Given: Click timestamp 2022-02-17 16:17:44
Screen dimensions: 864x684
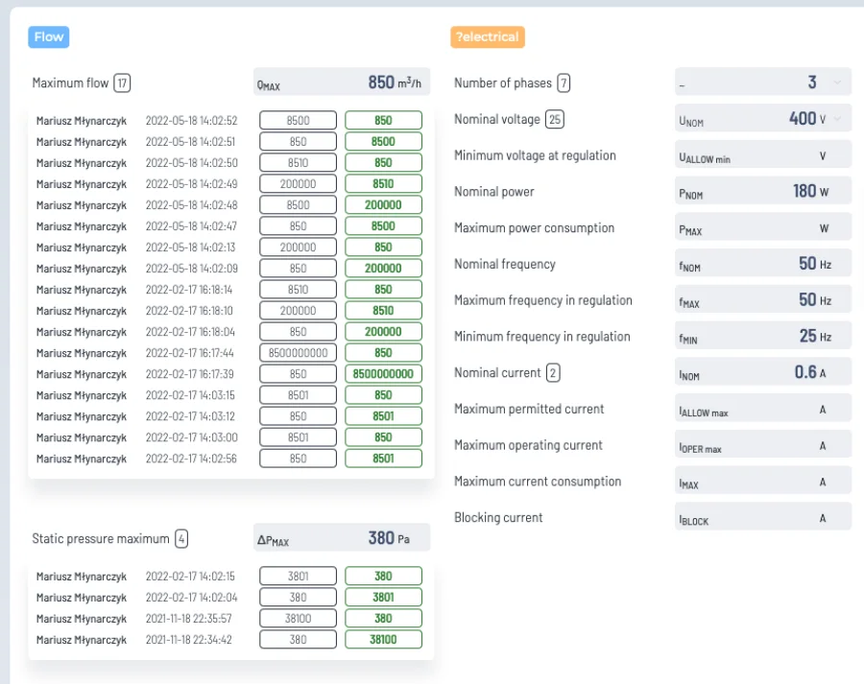Looking at the screenshot, I should 189,353.
